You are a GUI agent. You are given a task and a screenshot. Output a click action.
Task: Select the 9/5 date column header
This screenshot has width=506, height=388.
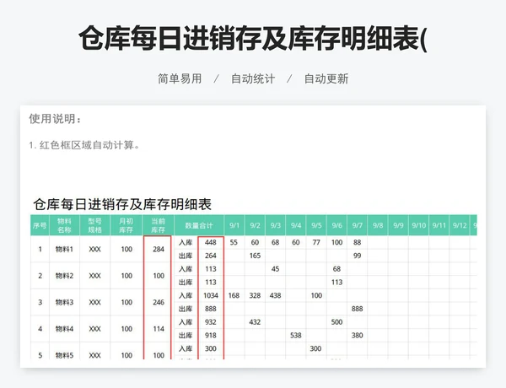point(316,225)
